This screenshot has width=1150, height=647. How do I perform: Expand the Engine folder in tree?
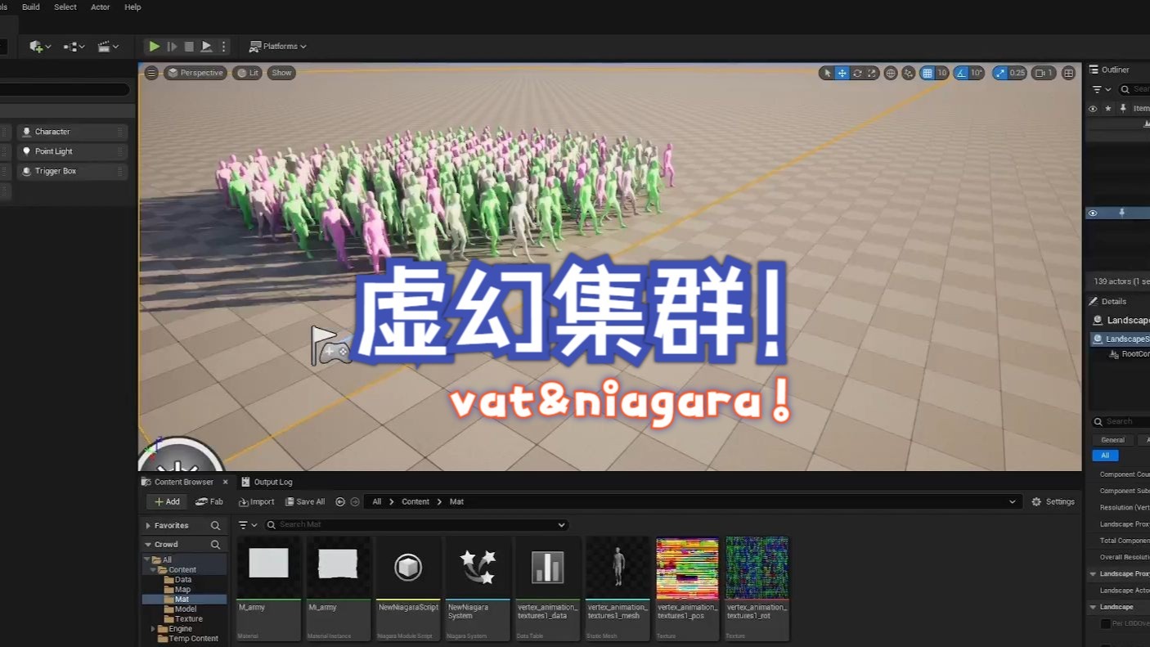153,629
